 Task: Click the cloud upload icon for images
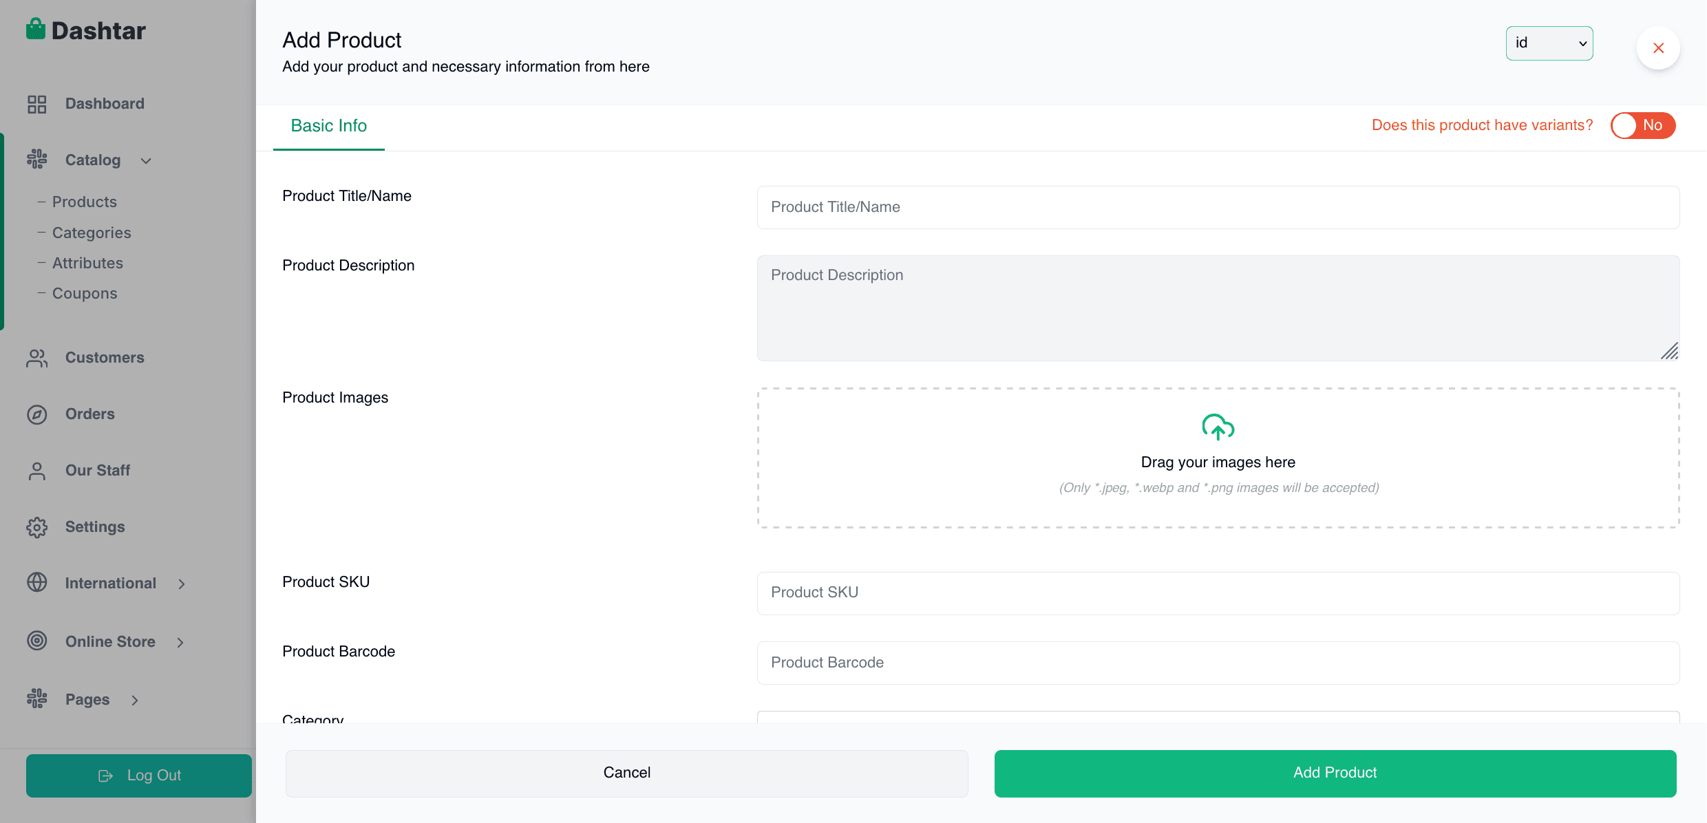(1218, 427)
